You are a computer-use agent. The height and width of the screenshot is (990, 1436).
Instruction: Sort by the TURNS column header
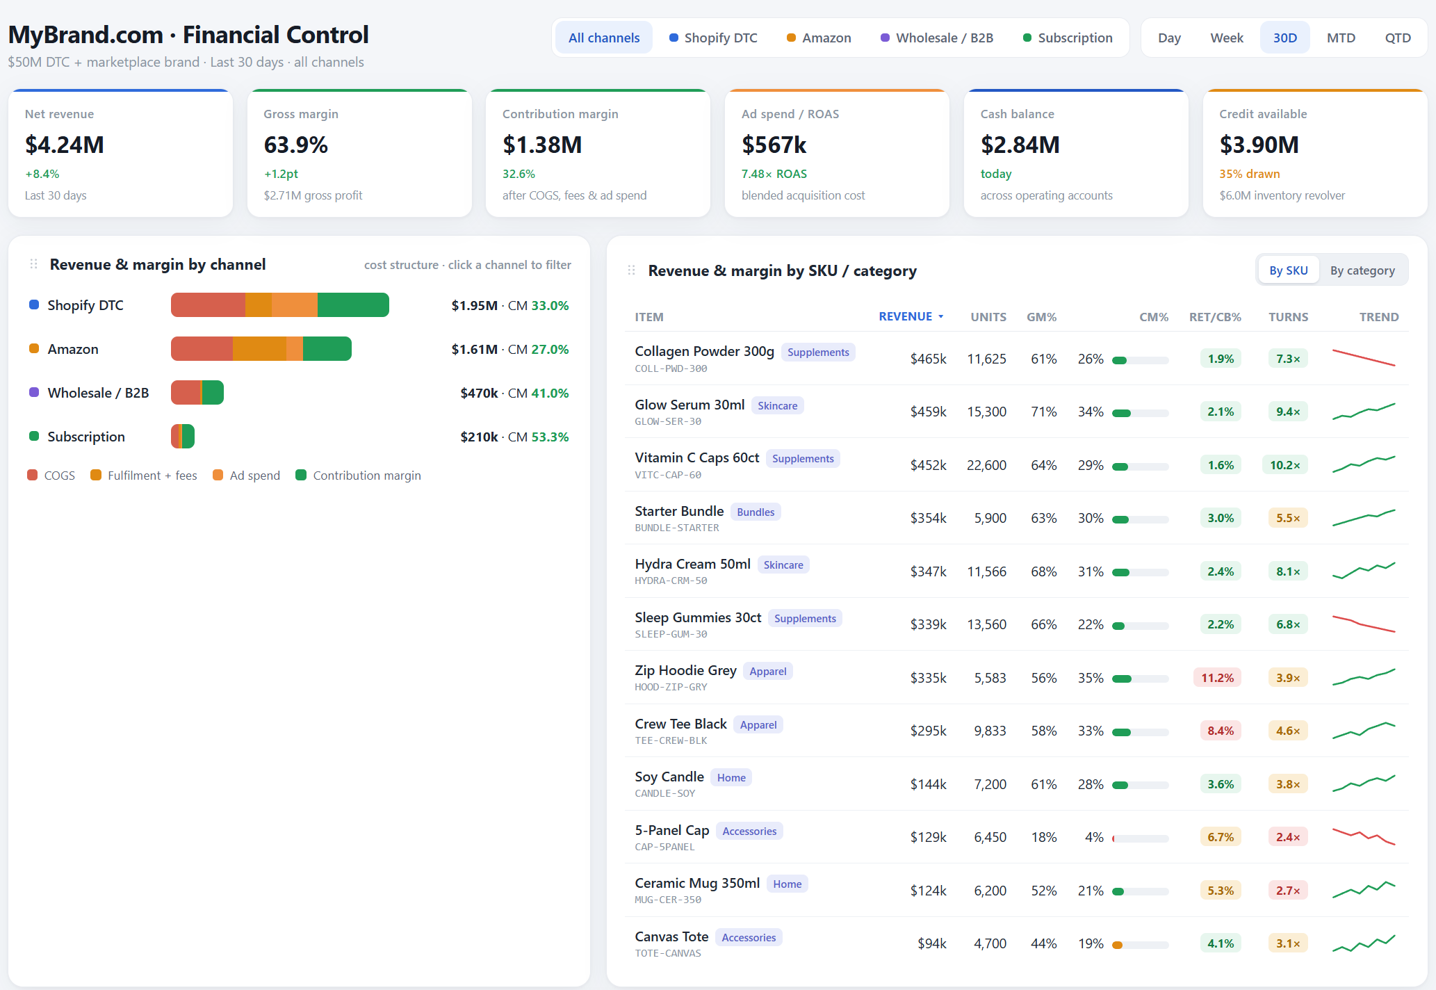[x=1288, y=317]
